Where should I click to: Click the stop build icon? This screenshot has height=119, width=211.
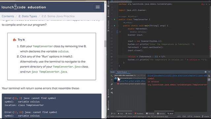[x=112, y=80]
